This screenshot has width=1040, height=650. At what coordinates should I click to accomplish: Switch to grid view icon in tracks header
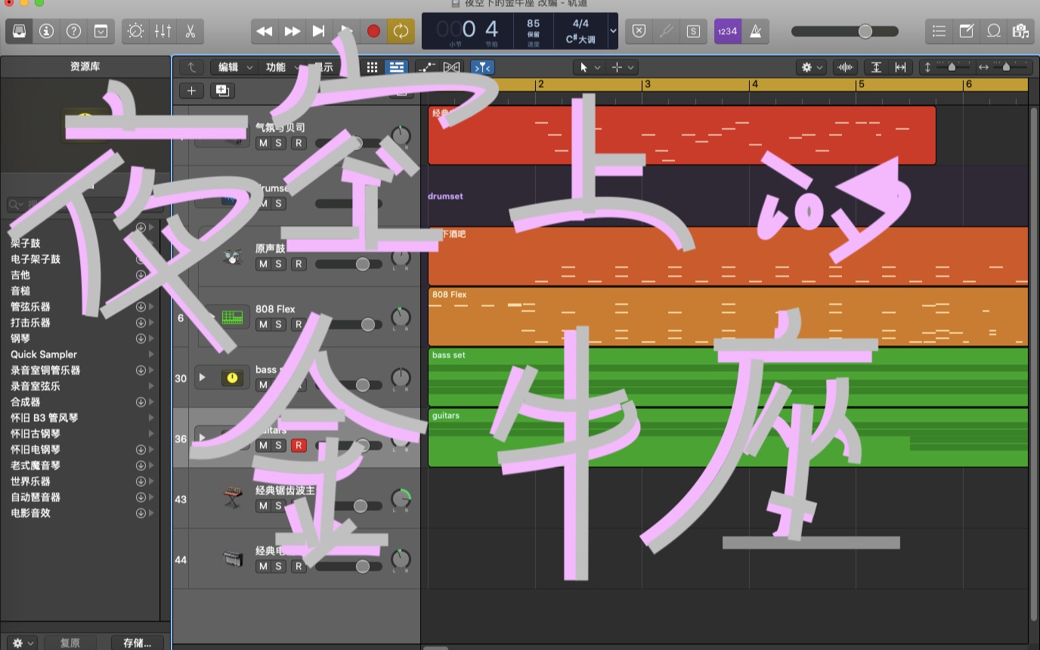click(372, 67)
